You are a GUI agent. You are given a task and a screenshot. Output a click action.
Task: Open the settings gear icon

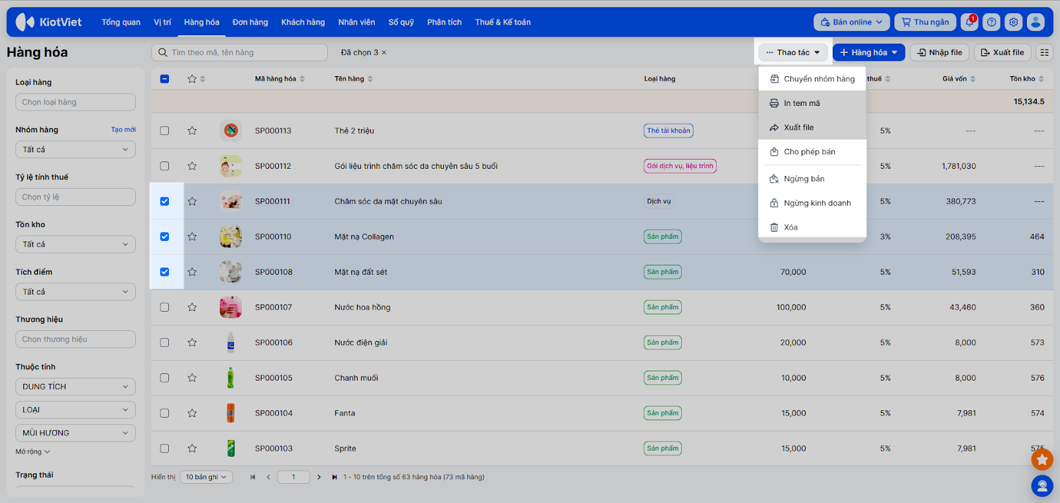[1014, 22]
